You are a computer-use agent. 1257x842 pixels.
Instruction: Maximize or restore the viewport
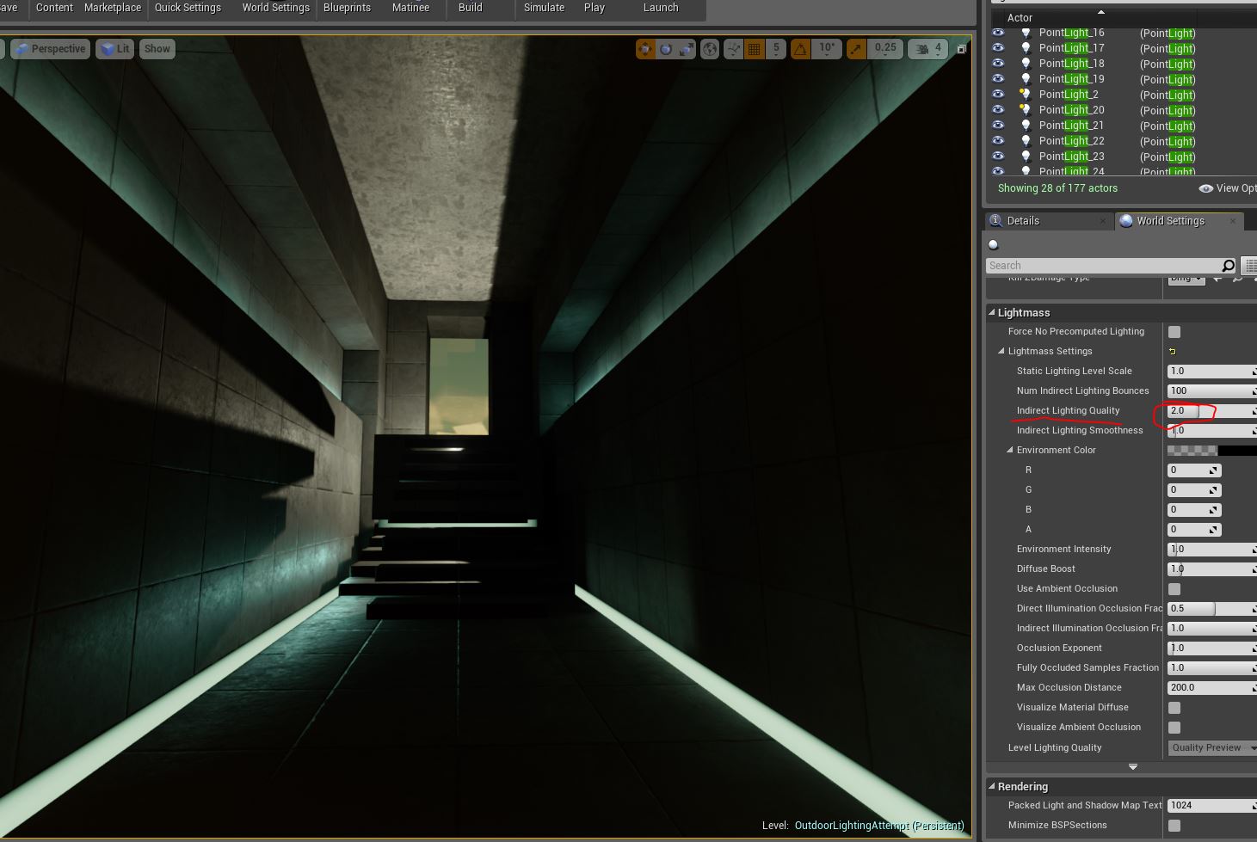click(961, 49)
